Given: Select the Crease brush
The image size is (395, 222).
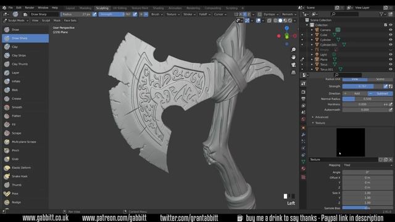Looking at the screenshot, I should coord(25,99).
